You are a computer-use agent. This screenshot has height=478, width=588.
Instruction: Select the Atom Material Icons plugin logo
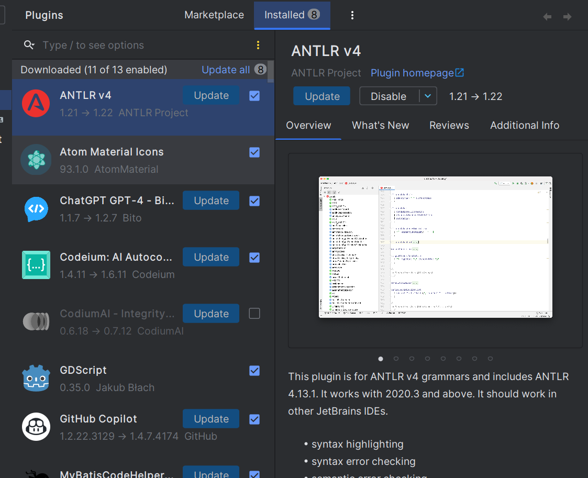(36, 160)
